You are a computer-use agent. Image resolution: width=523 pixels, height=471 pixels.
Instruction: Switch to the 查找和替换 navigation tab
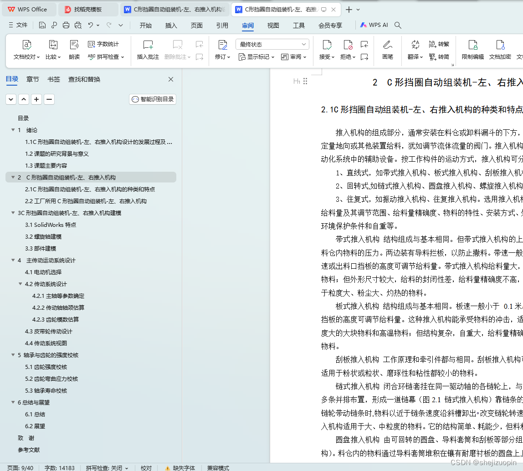click(x=84, y=79)
